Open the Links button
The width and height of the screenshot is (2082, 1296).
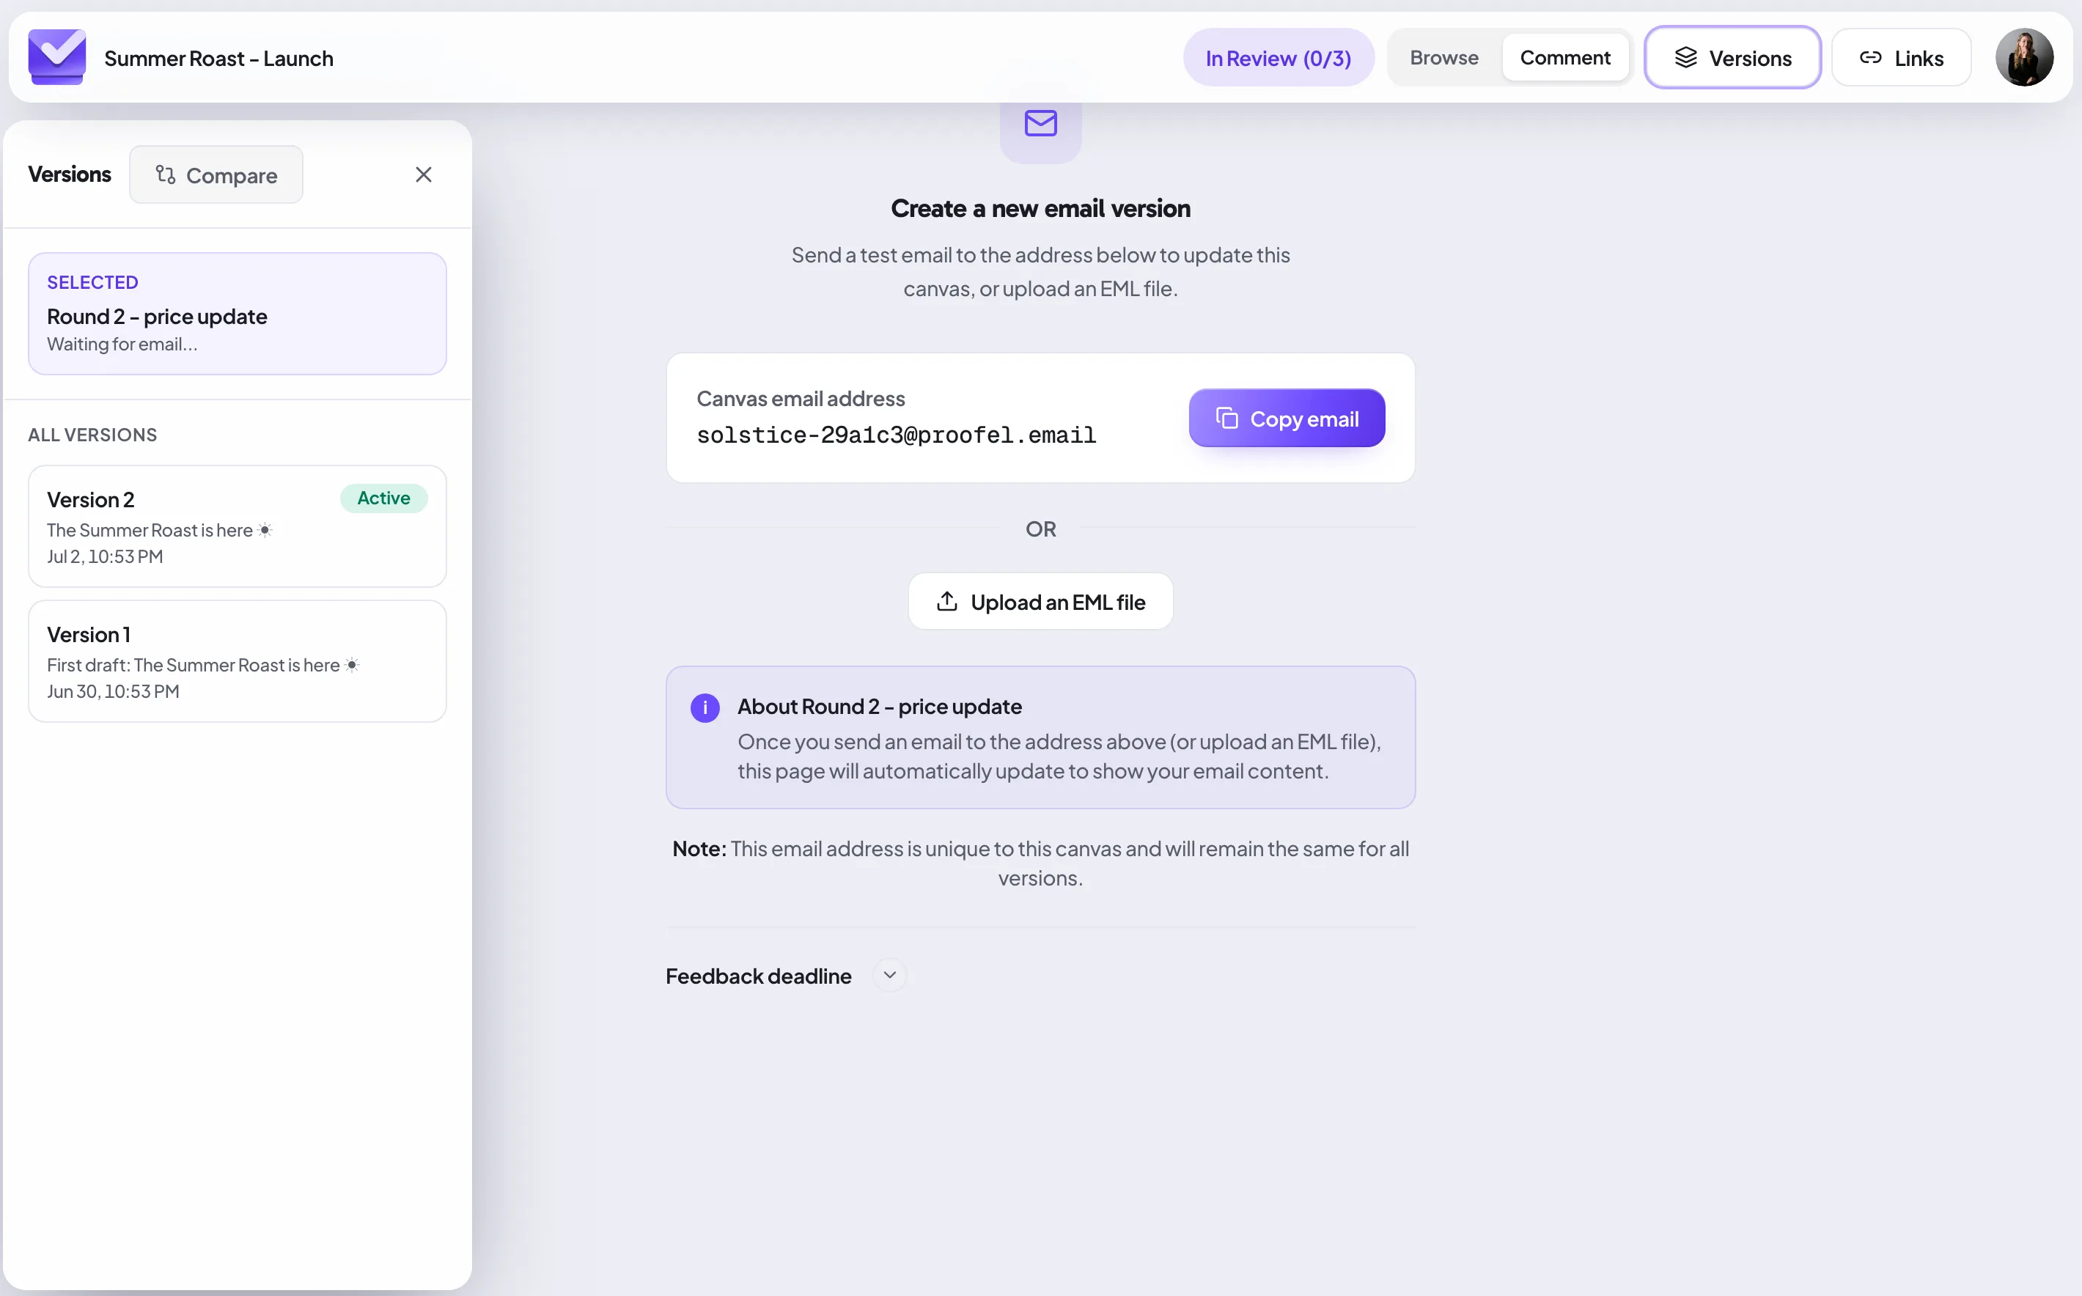(1900, 57)
